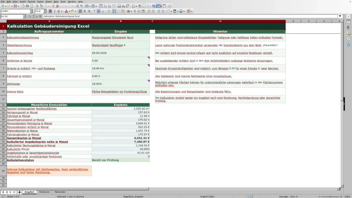The height and width of the screenshot is (198, 352).
Task: Toggle Wrap Text button
Action: (109, 11)
